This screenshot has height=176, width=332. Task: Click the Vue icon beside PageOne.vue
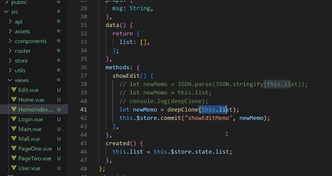click(x=14, y=148)
